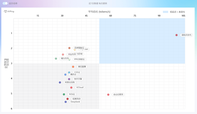Click the DeepSeek name label
The height and width of the screenshot is (114, 197).
click(x=75, y=102)
